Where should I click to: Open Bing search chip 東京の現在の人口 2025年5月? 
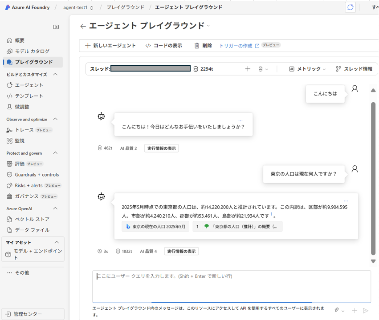(155, 226)
